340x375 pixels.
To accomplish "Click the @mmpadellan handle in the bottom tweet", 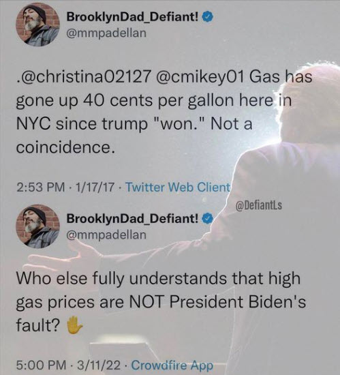I will (106, 235).
